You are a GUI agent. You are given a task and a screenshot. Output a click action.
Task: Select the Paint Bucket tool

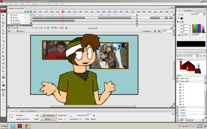(x=3, y=56)
